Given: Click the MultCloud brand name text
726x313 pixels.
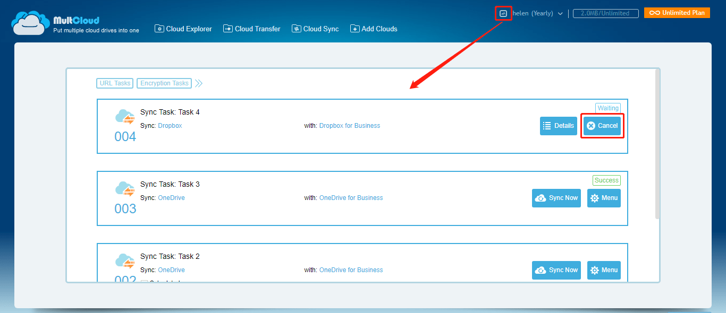Looking at the screenshot, I should [x=76, y=20].
